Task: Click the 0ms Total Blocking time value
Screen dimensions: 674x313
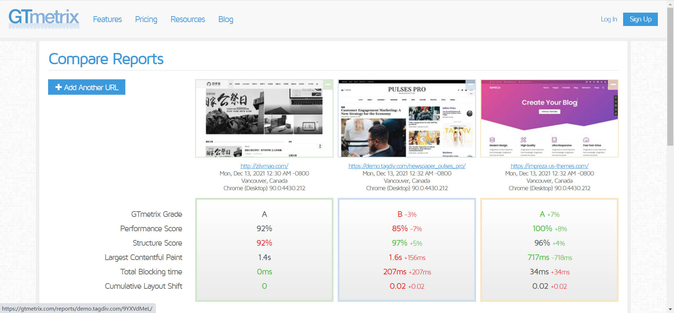Action: 264,272
